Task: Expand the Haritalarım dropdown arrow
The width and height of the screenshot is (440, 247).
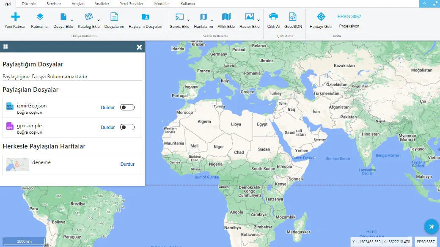Action: (x=212, y=20)
